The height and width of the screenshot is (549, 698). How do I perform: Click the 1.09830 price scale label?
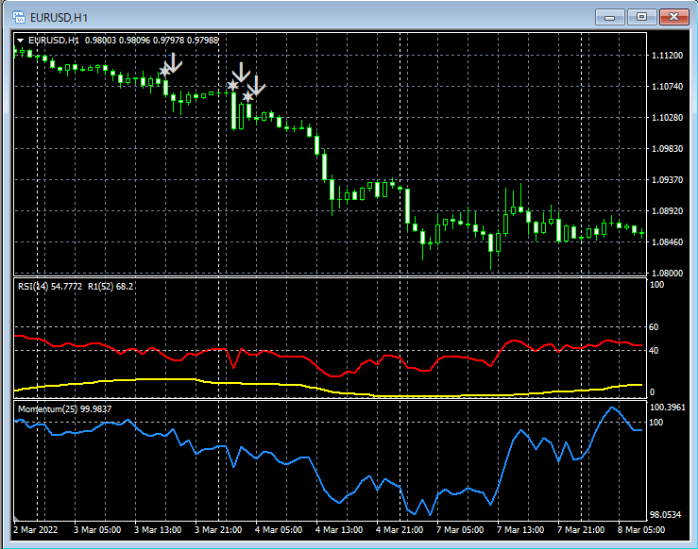pyautogui.click(x=667, y=148)
